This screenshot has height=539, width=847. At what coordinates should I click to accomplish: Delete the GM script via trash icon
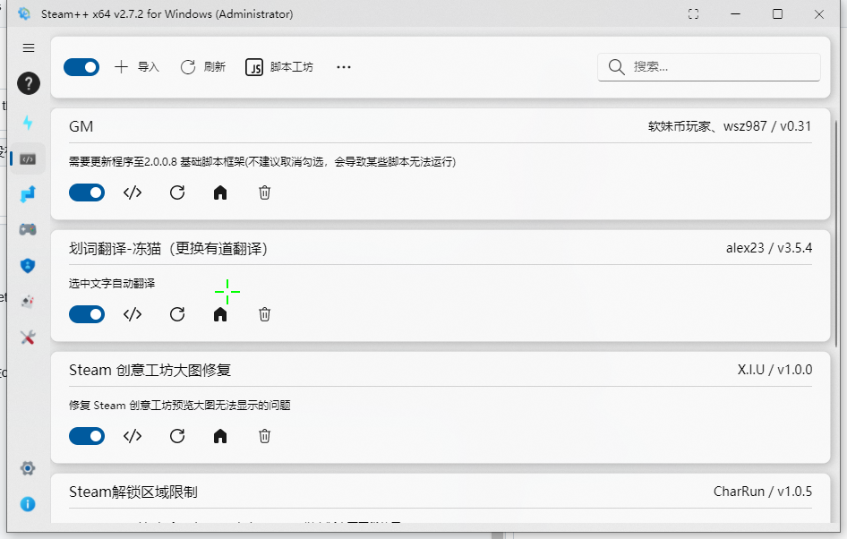[264, 192]
